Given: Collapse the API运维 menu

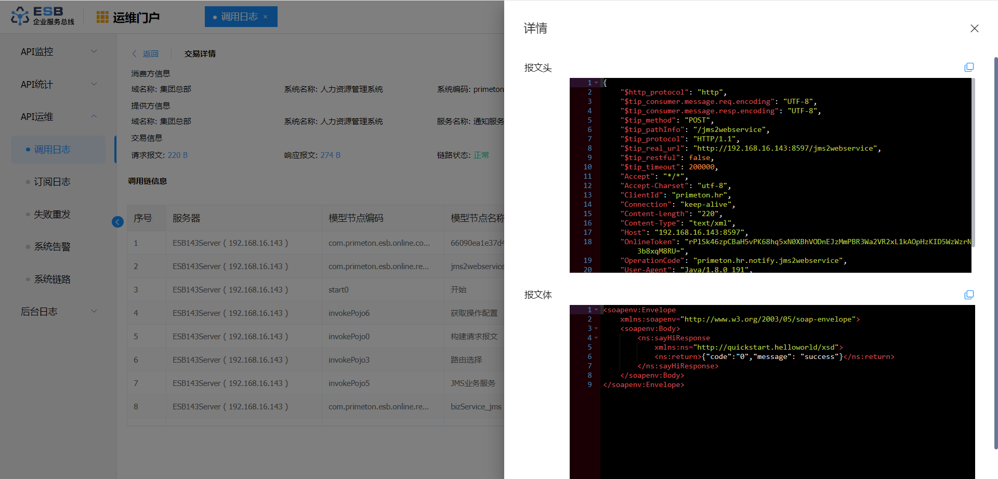Looking at the screenshot, I should click(x=58, y=117).
